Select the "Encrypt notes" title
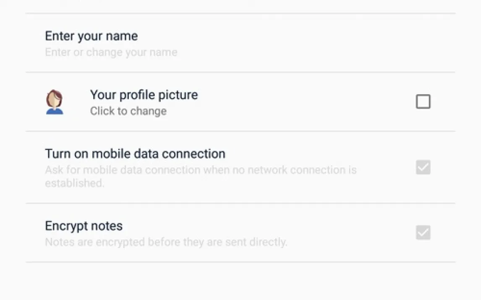Image resolution: width=481 pixels, height=300 pixels. pyautogui.click(x=84, y=226)
